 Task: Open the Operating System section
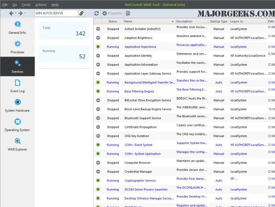point(17,125)
